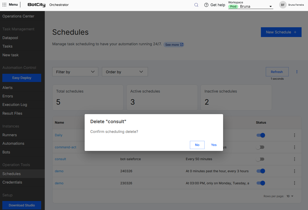The image size is (308, 210).
Task: Click the search magnifier icon
Action: [196, 5]
